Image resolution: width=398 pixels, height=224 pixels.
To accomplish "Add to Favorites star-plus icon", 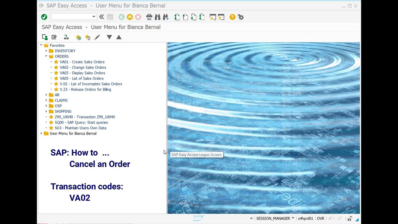I will click(78, 37).
